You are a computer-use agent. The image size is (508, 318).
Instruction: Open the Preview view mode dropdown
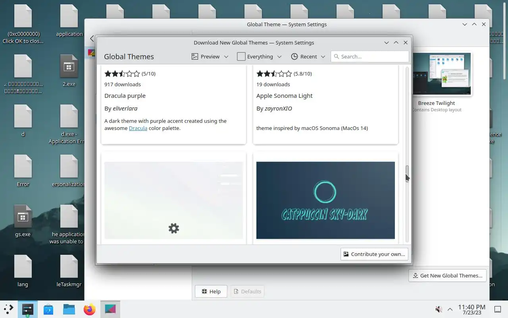coord(210,56)
